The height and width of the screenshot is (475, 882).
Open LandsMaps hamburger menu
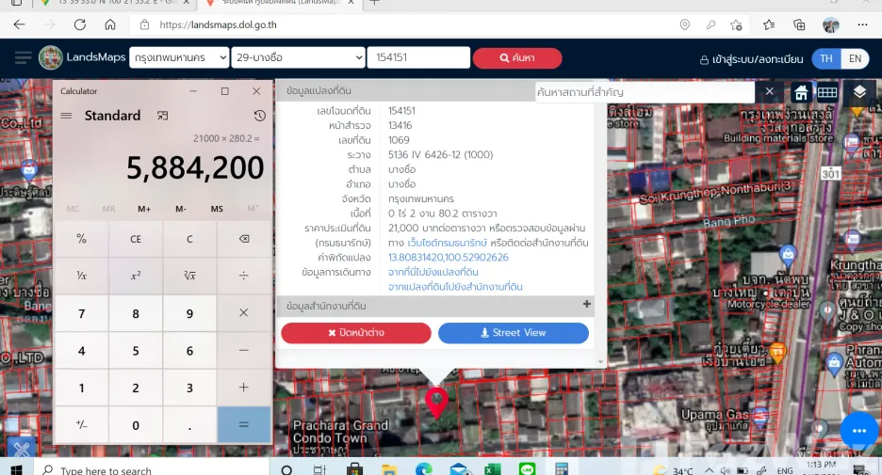click(23, 57)
